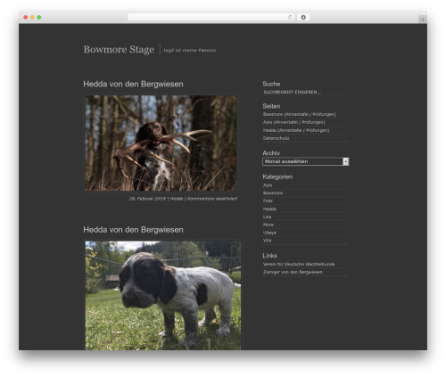
Task: Open the puppy on grass photo
Action: [163, 295]
